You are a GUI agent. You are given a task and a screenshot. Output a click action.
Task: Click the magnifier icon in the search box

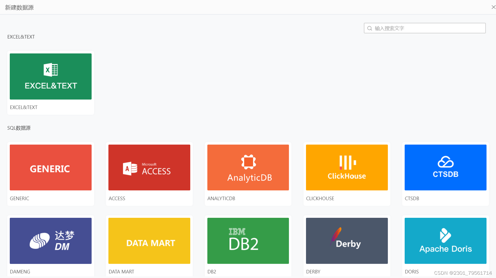[369, 28]
